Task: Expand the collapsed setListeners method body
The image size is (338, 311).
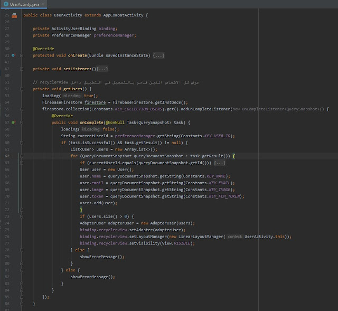Action: (x=102, y=69)
